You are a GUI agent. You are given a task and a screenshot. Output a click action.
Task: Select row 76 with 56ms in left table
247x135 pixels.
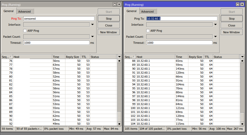click(x=59, y=61)
